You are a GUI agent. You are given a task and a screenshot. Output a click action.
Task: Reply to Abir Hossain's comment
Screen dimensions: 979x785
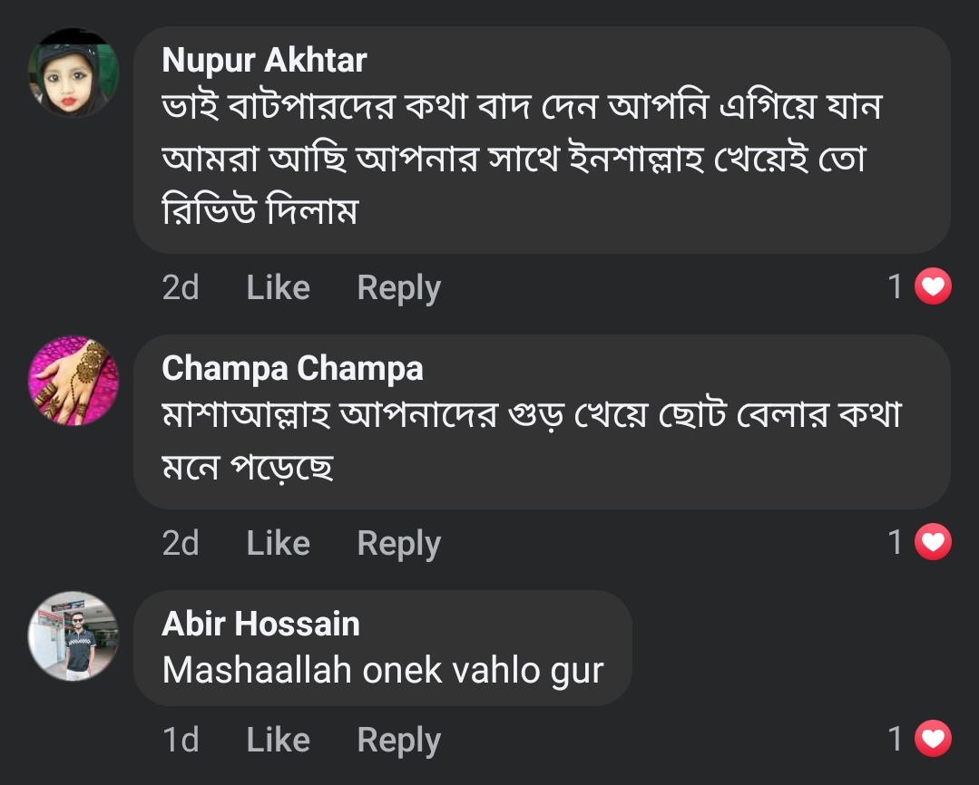point(399,741)
